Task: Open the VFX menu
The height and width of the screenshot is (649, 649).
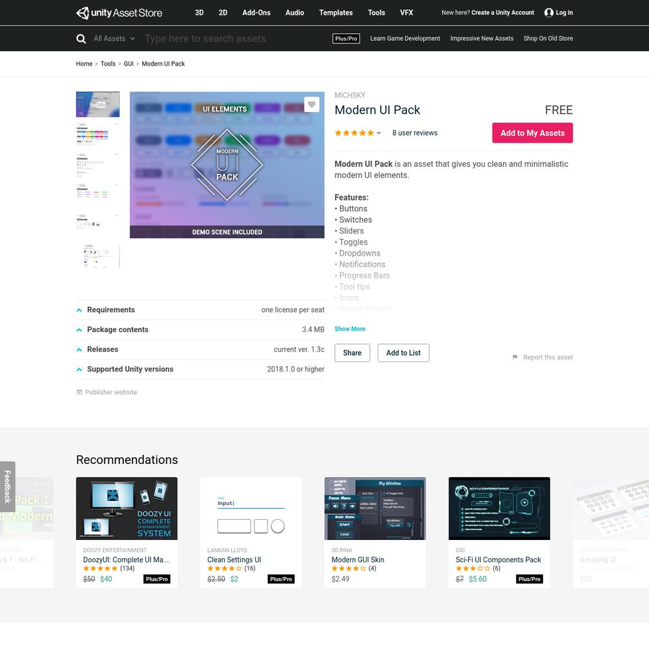Action: (x=406, y=13)
